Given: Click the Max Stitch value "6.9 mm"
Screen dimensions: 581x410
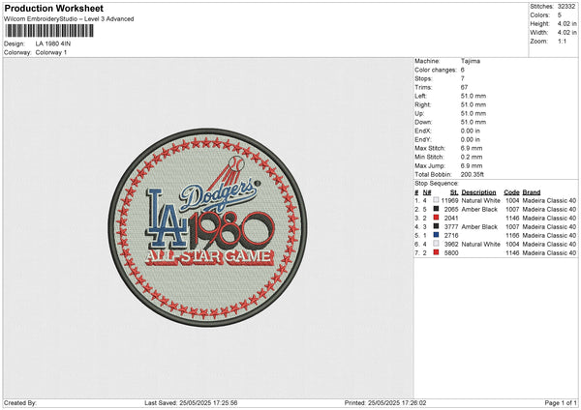Looking at the screenshot, I should 472,148.
